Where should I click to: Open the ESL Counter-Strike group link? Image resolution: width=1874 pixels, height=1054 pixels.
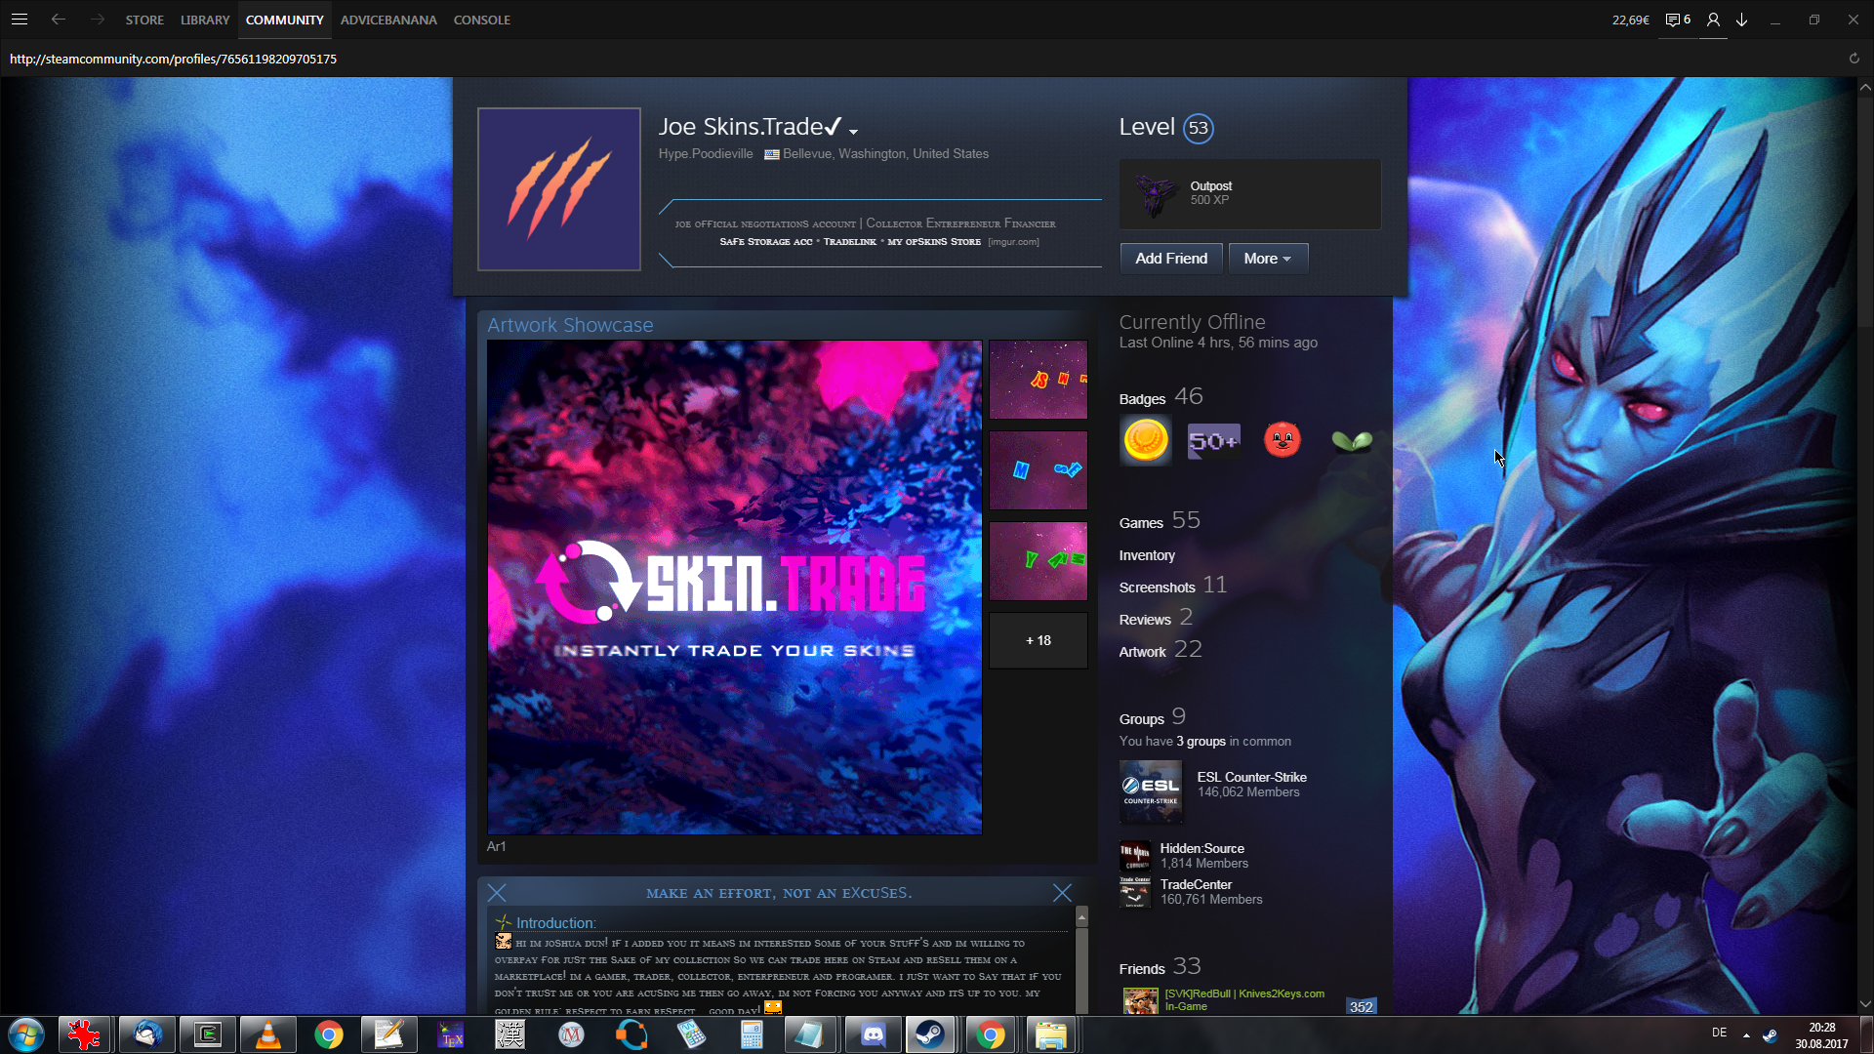point(1251,777)
